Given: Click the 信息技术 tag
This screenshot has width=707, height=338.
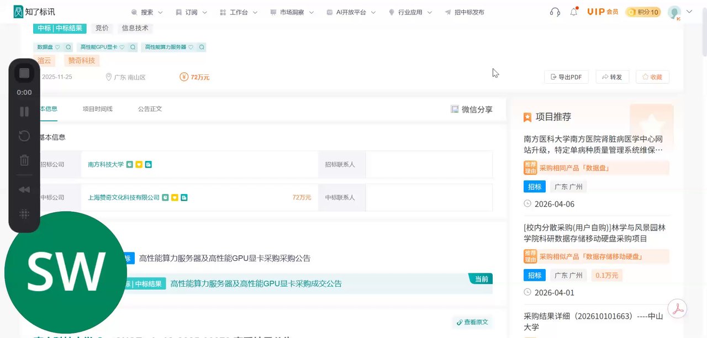Looking at the screenshot, I should [x=135, y=28].
